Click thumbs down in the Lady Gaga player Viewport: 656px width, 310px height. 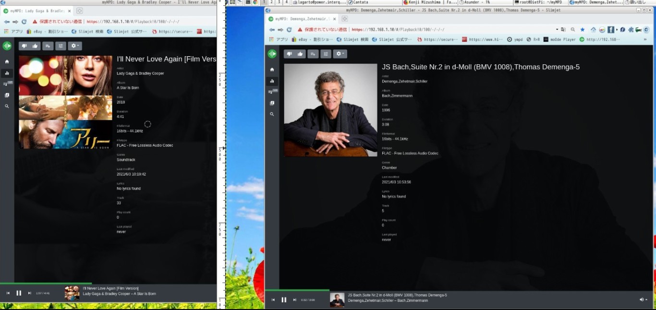(24, 46)
